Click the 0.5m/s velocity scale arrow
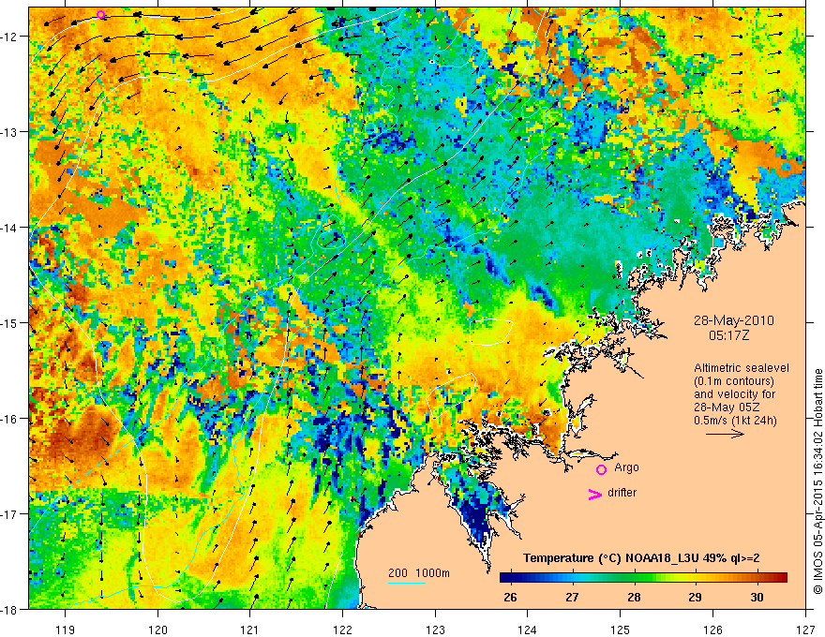Viewport: 825px width, 637px height. click(725, 434)
